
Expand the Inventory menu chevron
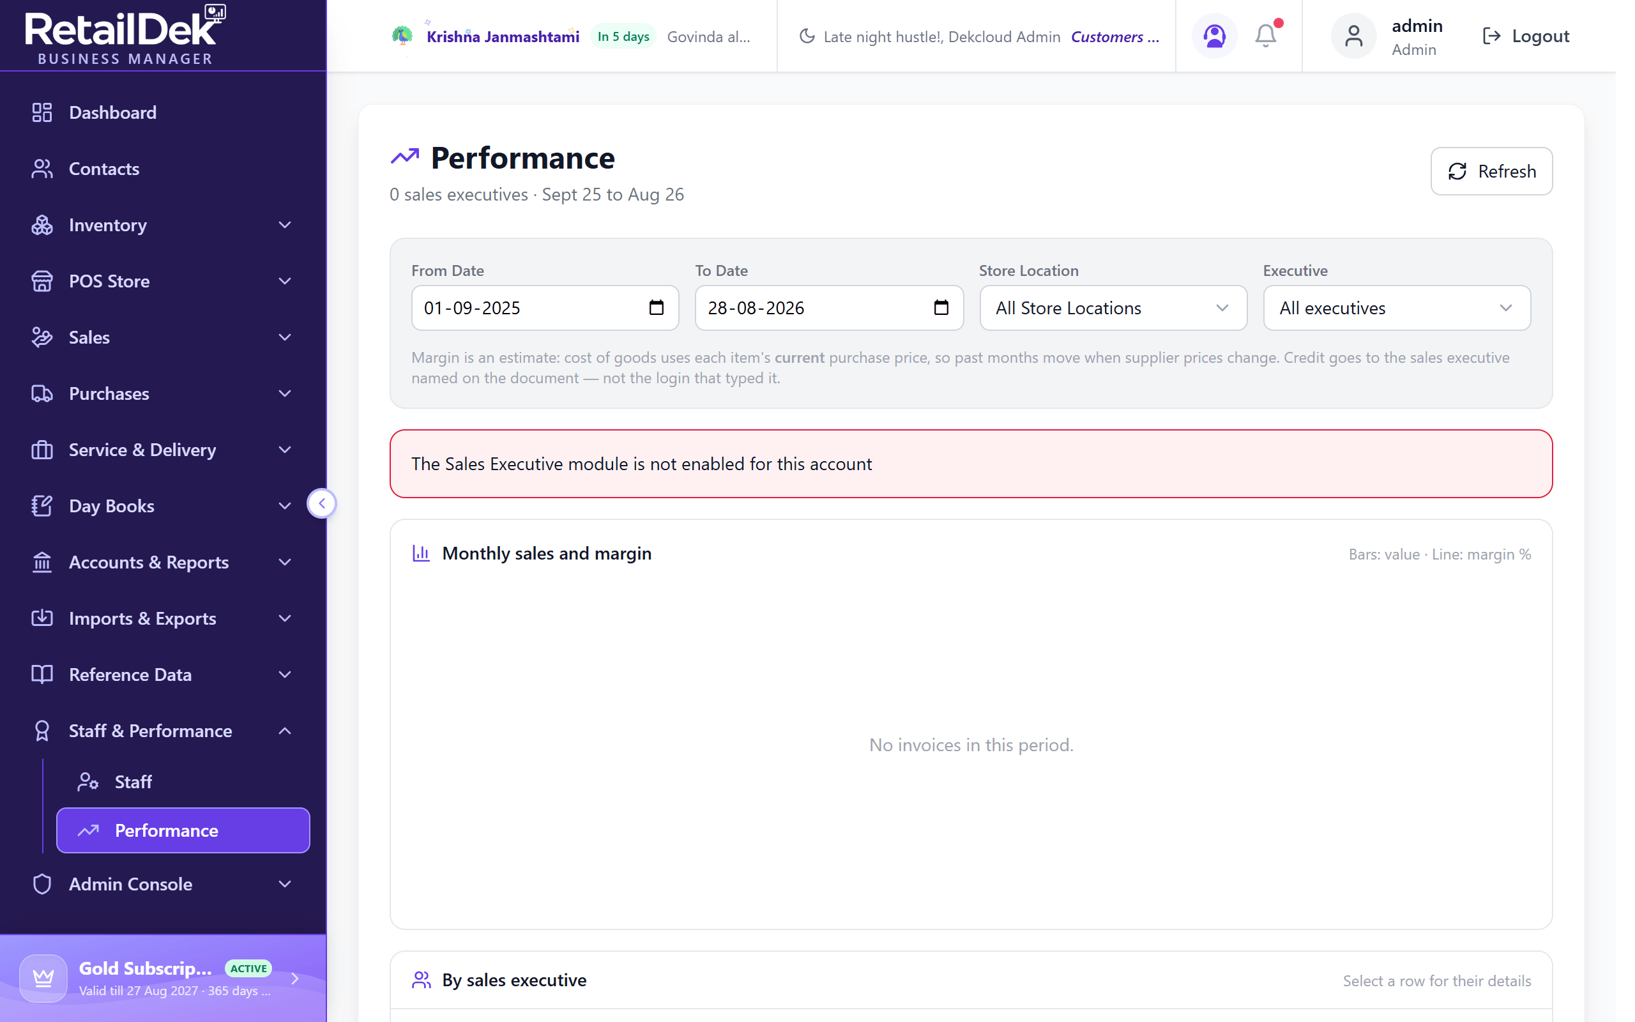click(285, 224)
